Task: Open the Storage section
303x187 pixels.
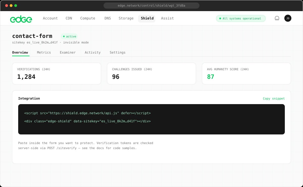Action: click(126, 18)
